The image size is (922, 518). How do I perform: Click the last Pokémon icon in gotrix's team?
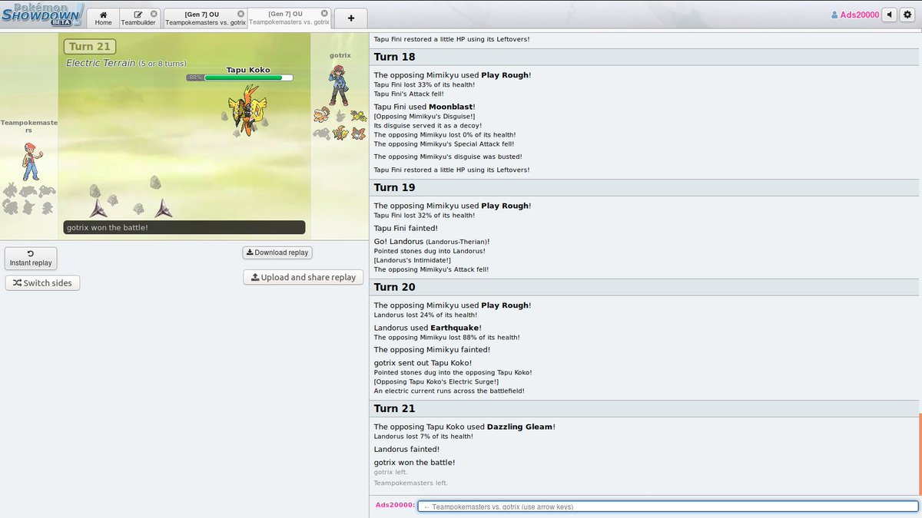click(358, 133)
